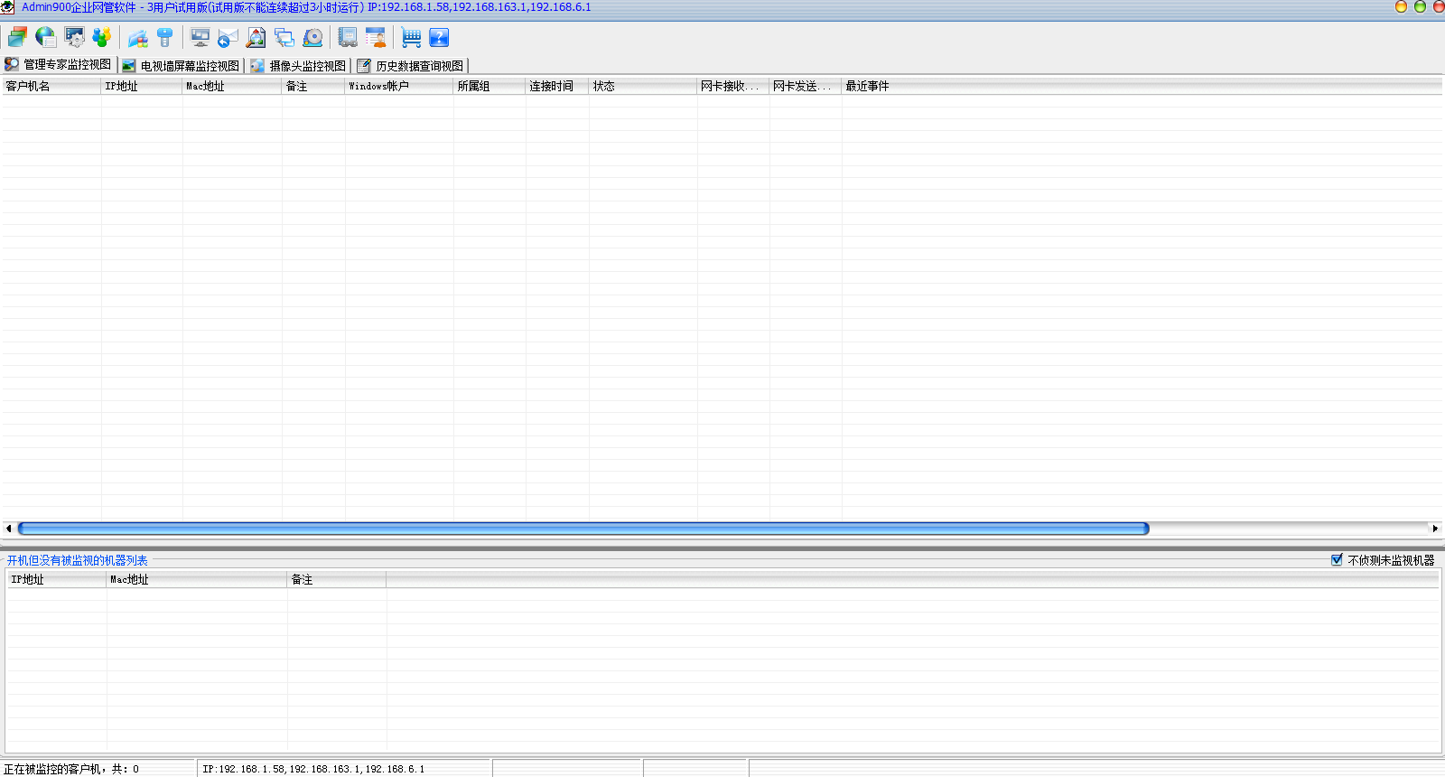This screenshot has width=1445, height=777.
Task: Click the stacked windows toolbar icon
Action: (x=17, y=37)
